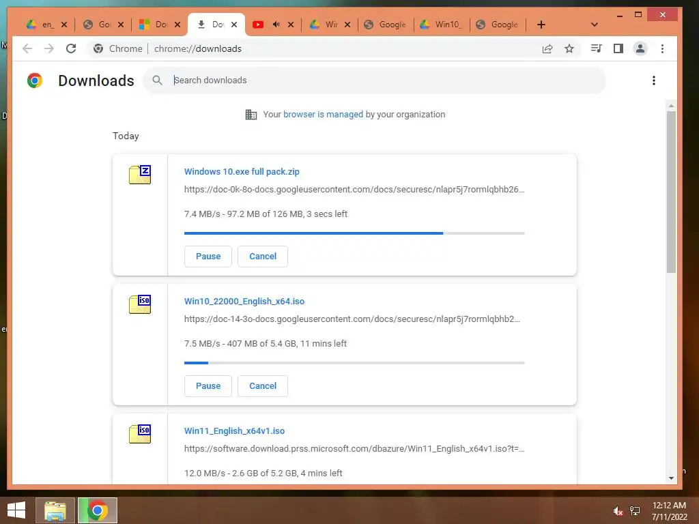Click the Chrome logo beside the Downloads title

pos(35,81)
